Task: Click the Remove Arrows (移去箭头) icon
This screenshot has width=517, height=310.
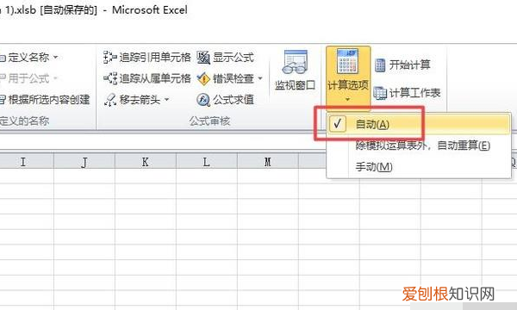Action: tap(109, 100)
